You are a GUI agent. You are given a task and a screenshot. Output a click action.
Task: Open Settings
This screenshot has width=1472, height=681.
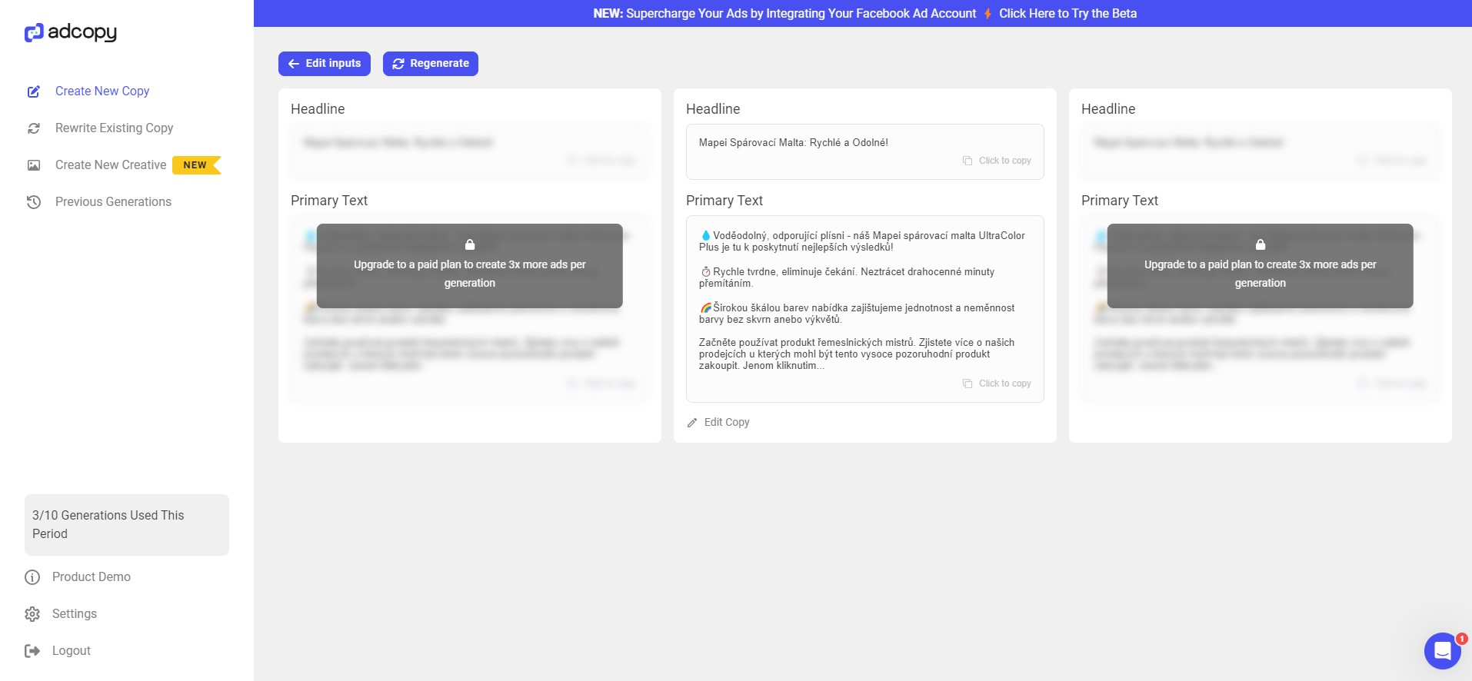pos(75,613)
